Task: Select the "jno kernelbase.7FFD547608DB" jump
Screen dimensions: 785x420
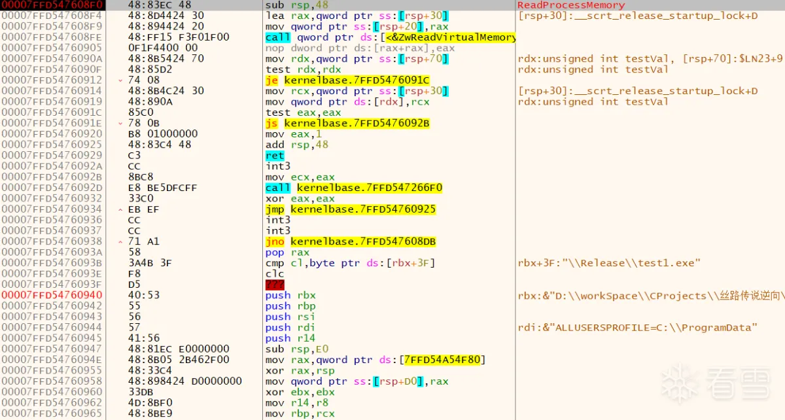Action: [351, 241]
